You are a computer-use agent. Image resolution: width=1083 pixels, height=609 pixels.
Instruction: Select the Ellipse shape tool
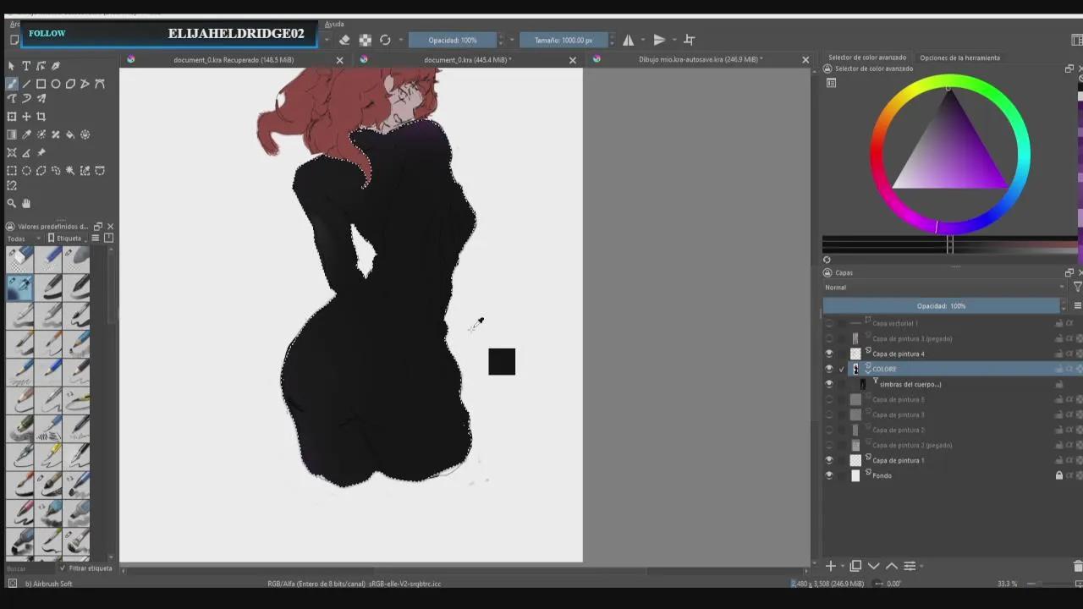(x=56, y=84)
